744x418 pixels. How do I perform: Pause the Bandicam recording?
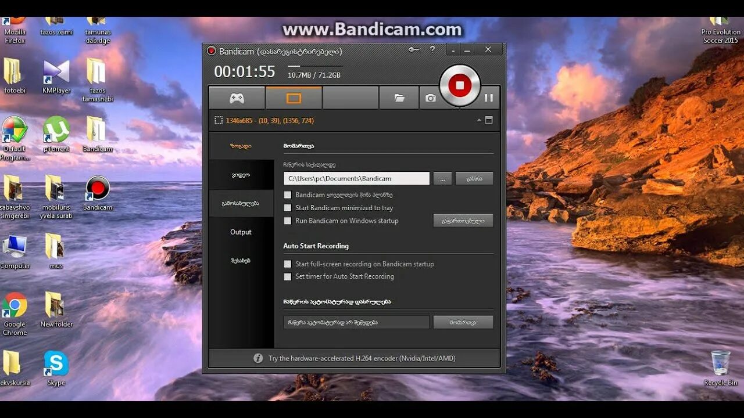click(488, 98)
